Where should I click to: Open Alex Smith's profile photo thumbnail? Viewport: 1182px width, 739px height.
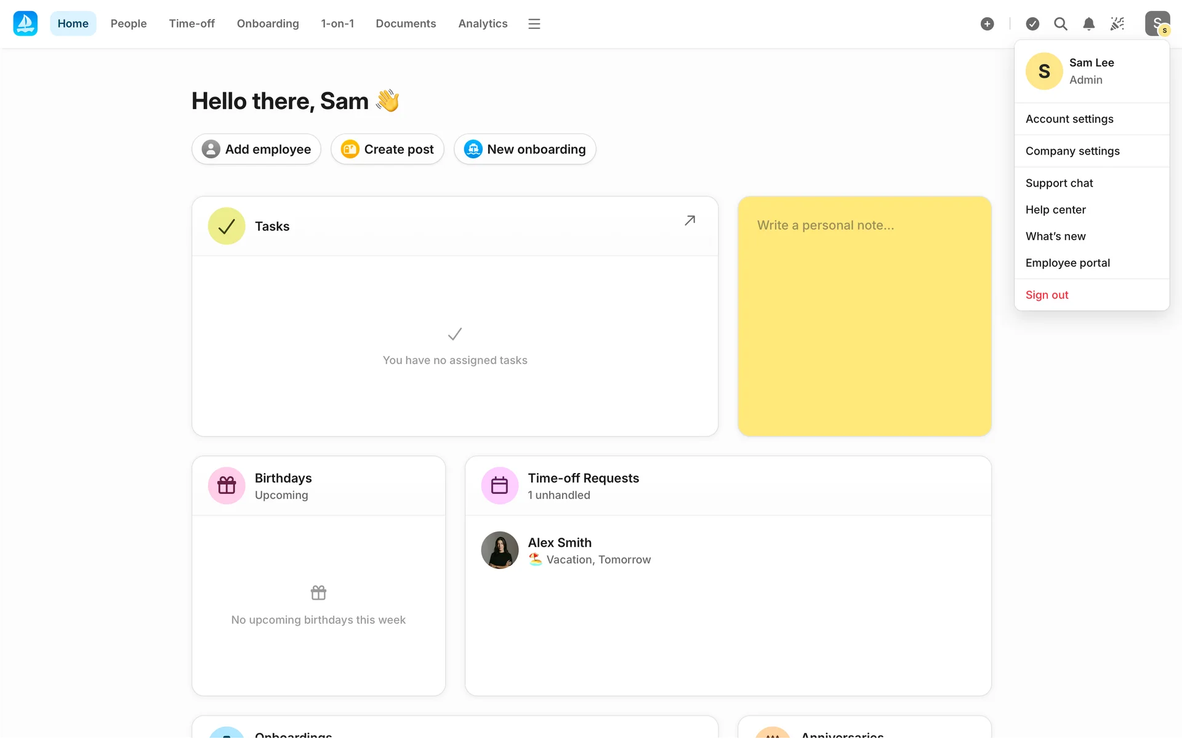(499, 550)
